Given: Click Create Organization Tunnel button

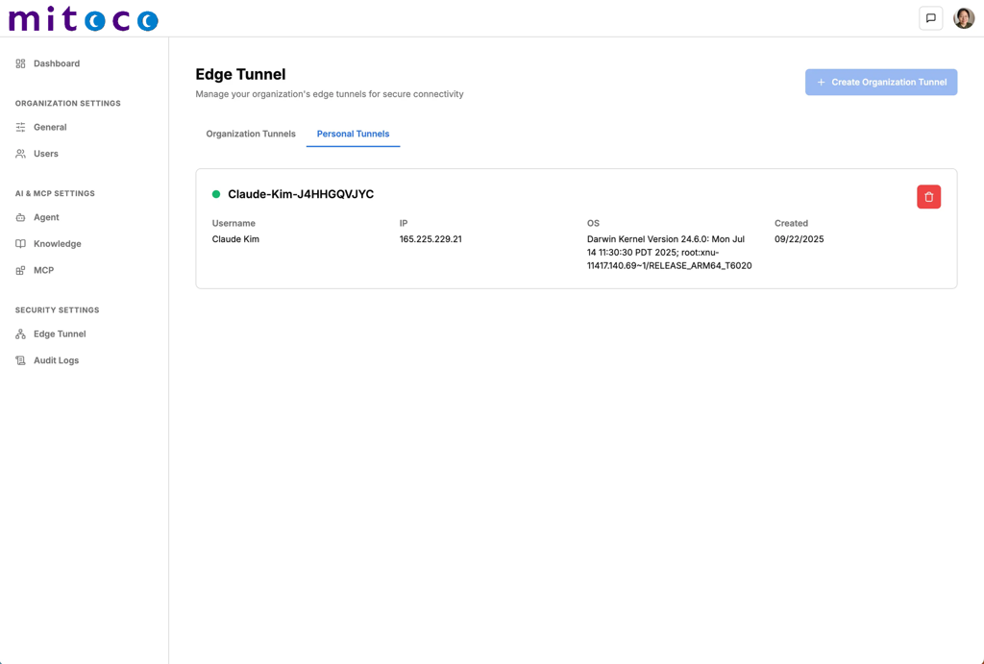Looking at the screenshot, I should tap(881, 83).
